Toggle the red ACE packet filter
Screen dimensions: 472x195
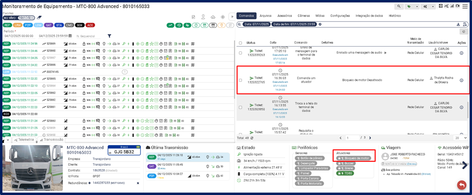90,24
